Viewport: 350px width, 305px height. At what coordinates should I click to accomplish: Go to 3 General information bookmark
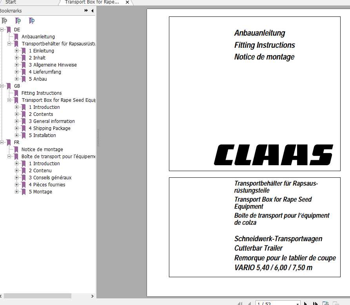pos(52,121)
